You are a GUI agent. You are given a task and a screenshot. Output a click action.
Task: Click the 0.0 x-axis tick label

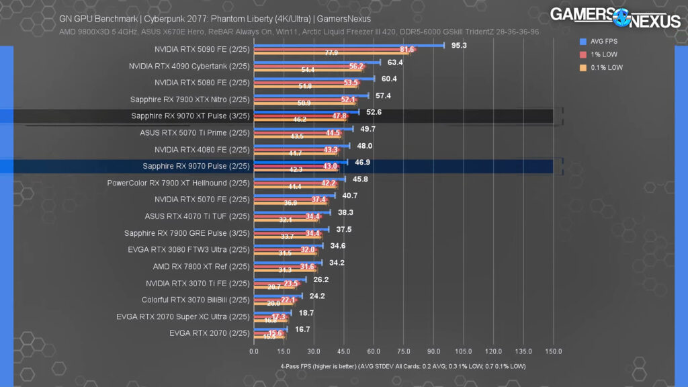(254, 351)
